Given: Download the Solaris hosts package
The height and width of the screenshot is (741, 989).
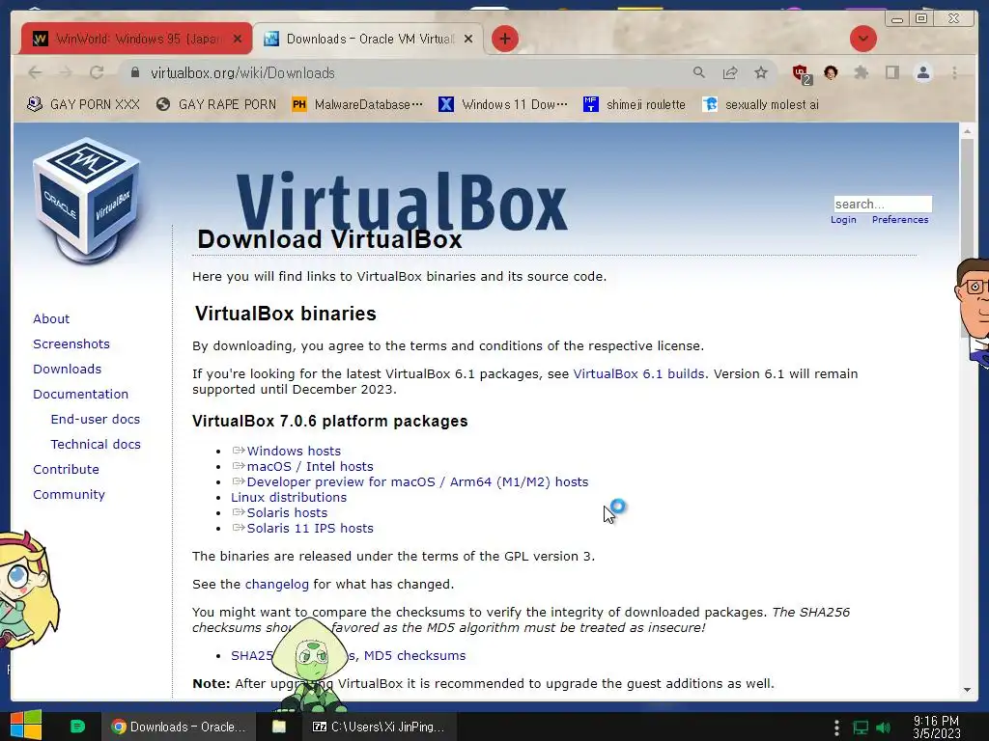Looking at the screenshot, I should click(287, 513).
